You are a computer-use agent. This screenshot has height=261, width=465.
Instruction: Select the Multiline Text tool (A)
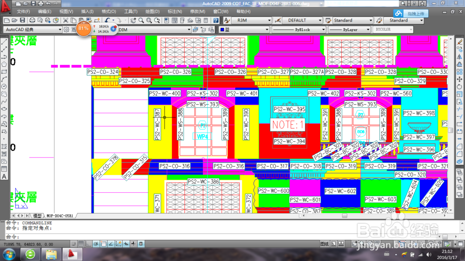click(x=4, y=176)
